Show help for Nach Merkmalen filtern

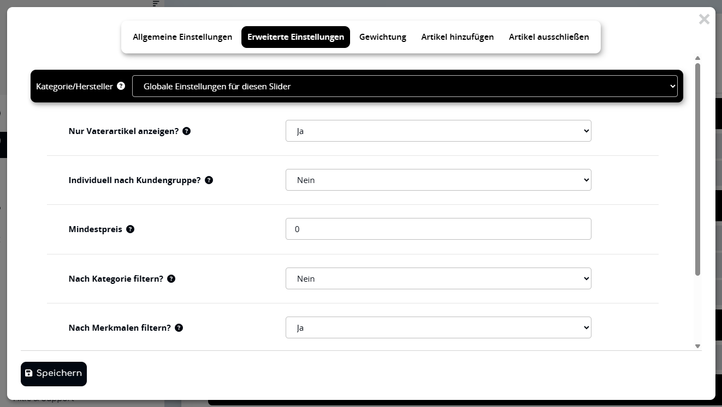[x=179, y=328]
